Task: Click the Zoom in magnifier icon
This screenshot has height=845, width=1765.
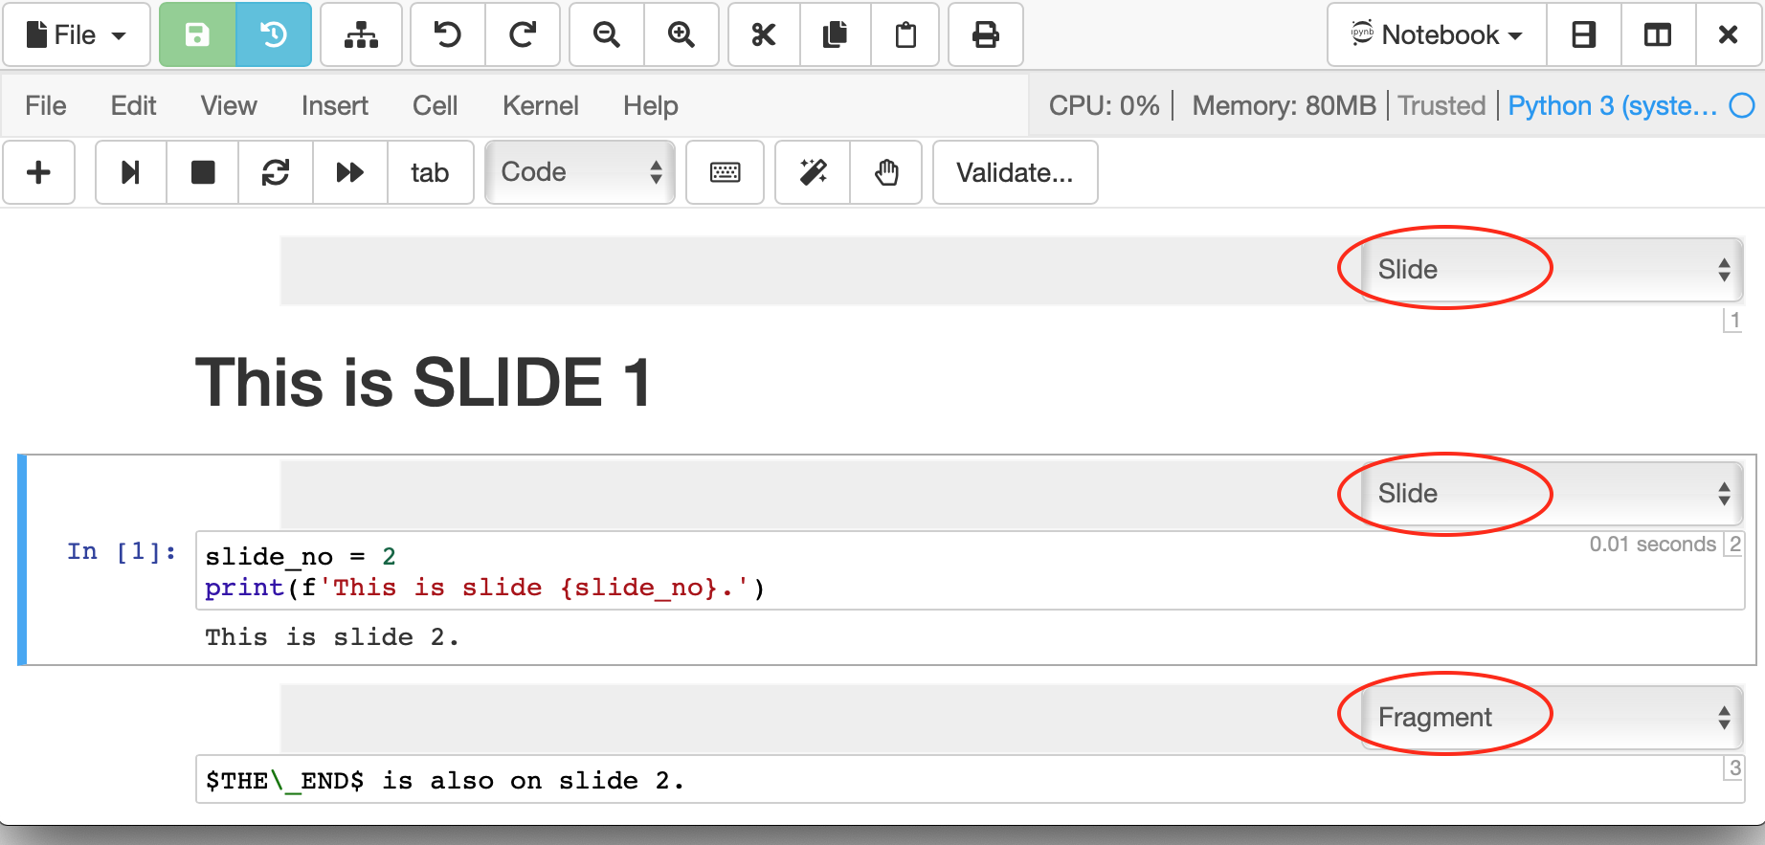Action: (681, 35)
